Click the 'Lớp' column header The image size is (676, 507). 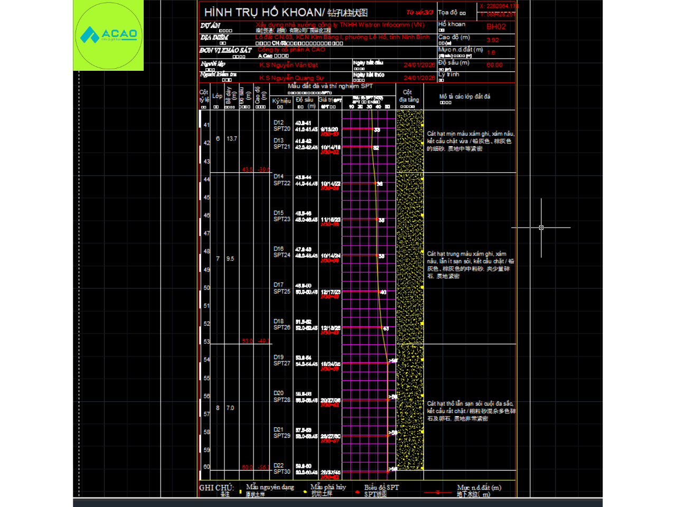[217, 96]
